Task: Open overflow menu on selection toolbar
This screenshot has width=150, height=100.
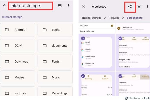Action: [148, 7]
